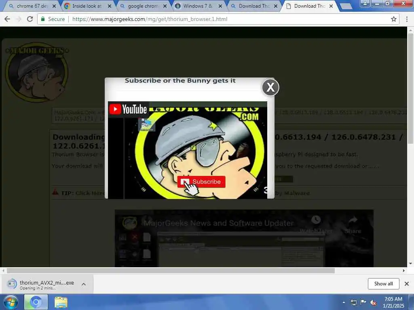The image size is (414, 310).
Task: Click the majorgeeks.com URL in address bar
Action: tap(150, 19)
